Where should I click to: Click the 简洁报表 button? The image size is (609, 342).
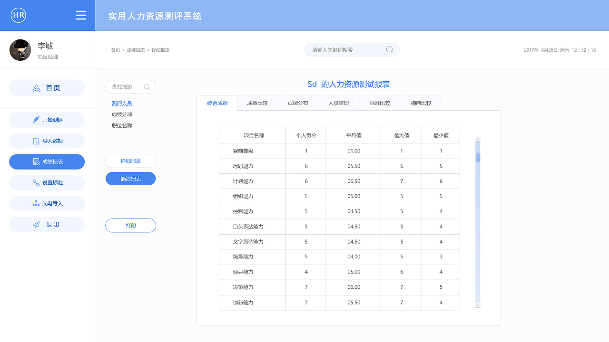point(130,178)
